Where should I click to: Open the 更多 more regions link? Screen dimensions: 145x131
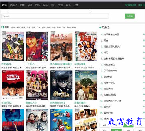pyautogui.click(x=74, y=27)
